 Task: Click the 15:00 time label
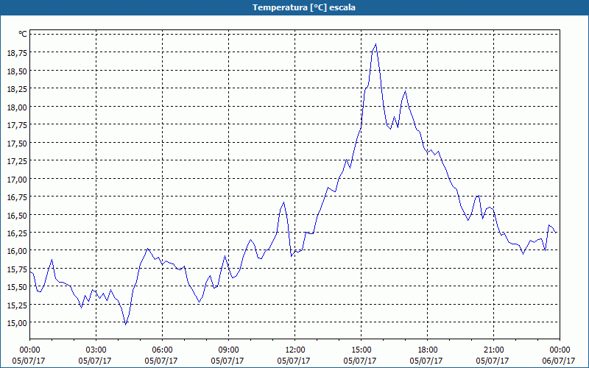[361, 350]
